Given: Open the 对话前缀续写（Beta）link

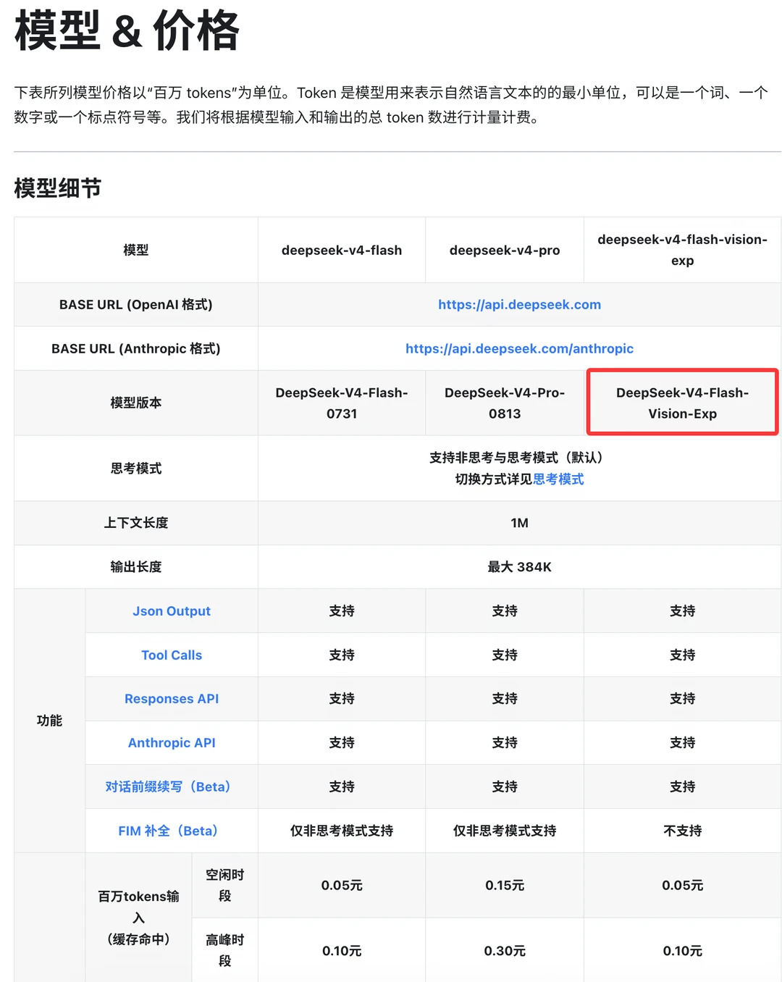Looking at the screenshot, I should pos(172,787).
